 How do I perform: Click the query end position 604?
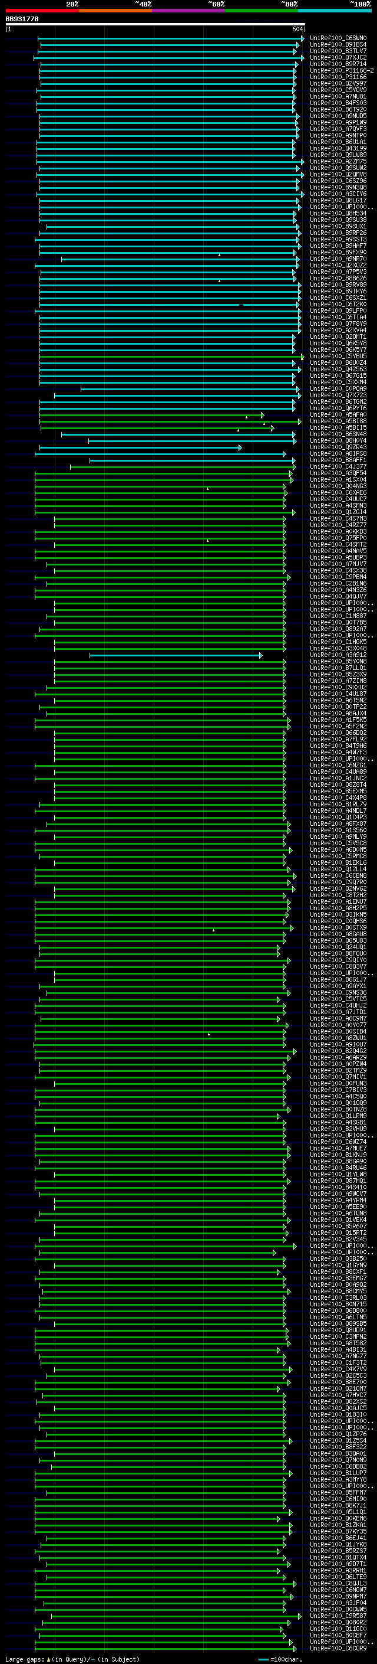click(x=297, y=30)
